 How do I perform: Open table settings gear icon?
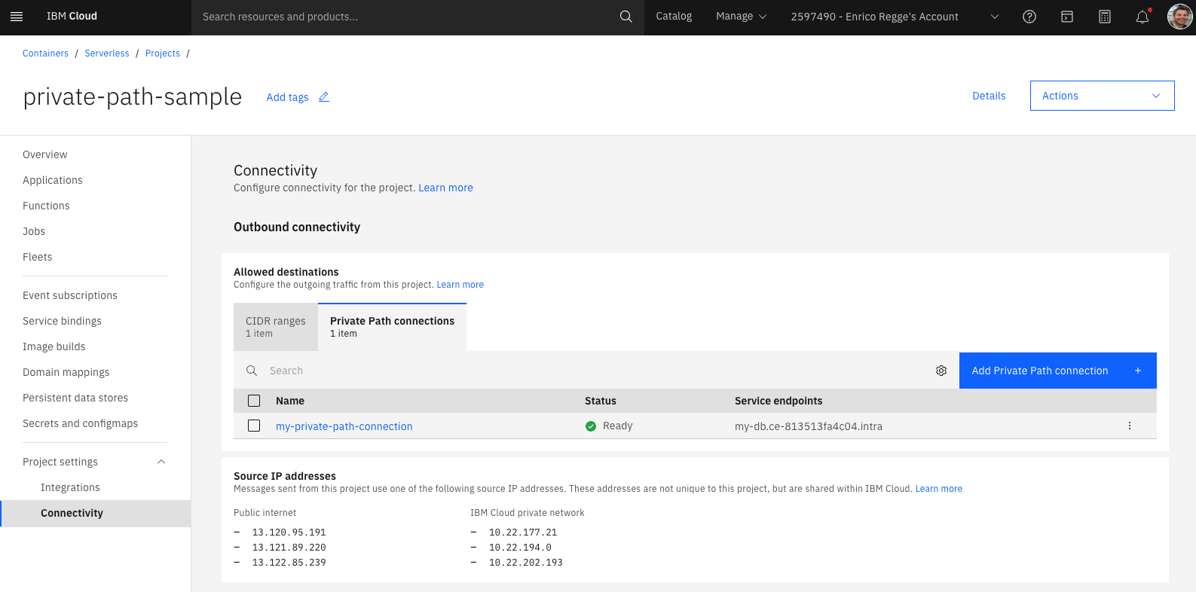(x=941, y=371)
